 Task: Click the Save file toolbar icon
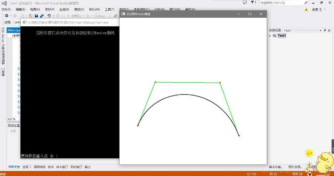click(x=36, y=16)
